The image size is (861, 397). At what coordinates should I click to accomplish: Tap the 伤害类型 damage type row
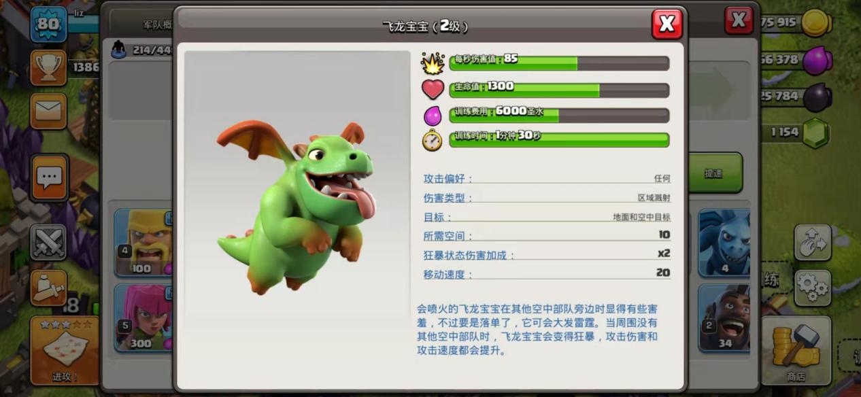tap(547, 198)
